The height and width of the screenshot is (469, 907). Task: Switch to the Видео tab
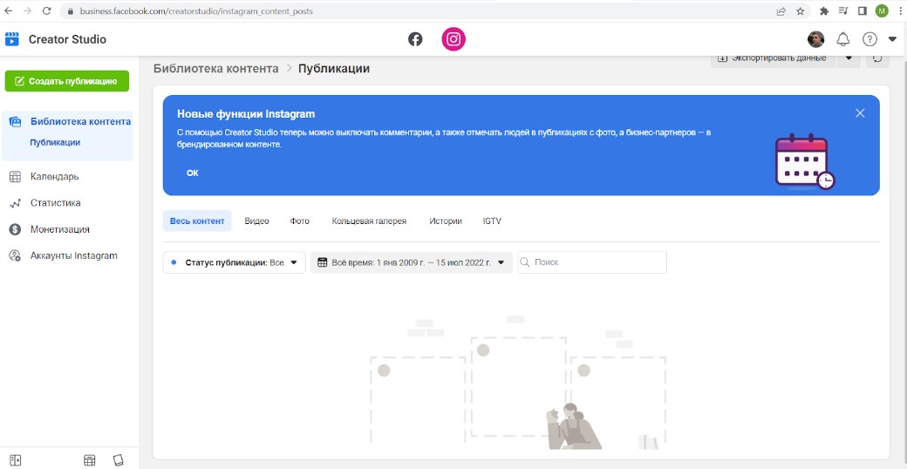(256, 221)
